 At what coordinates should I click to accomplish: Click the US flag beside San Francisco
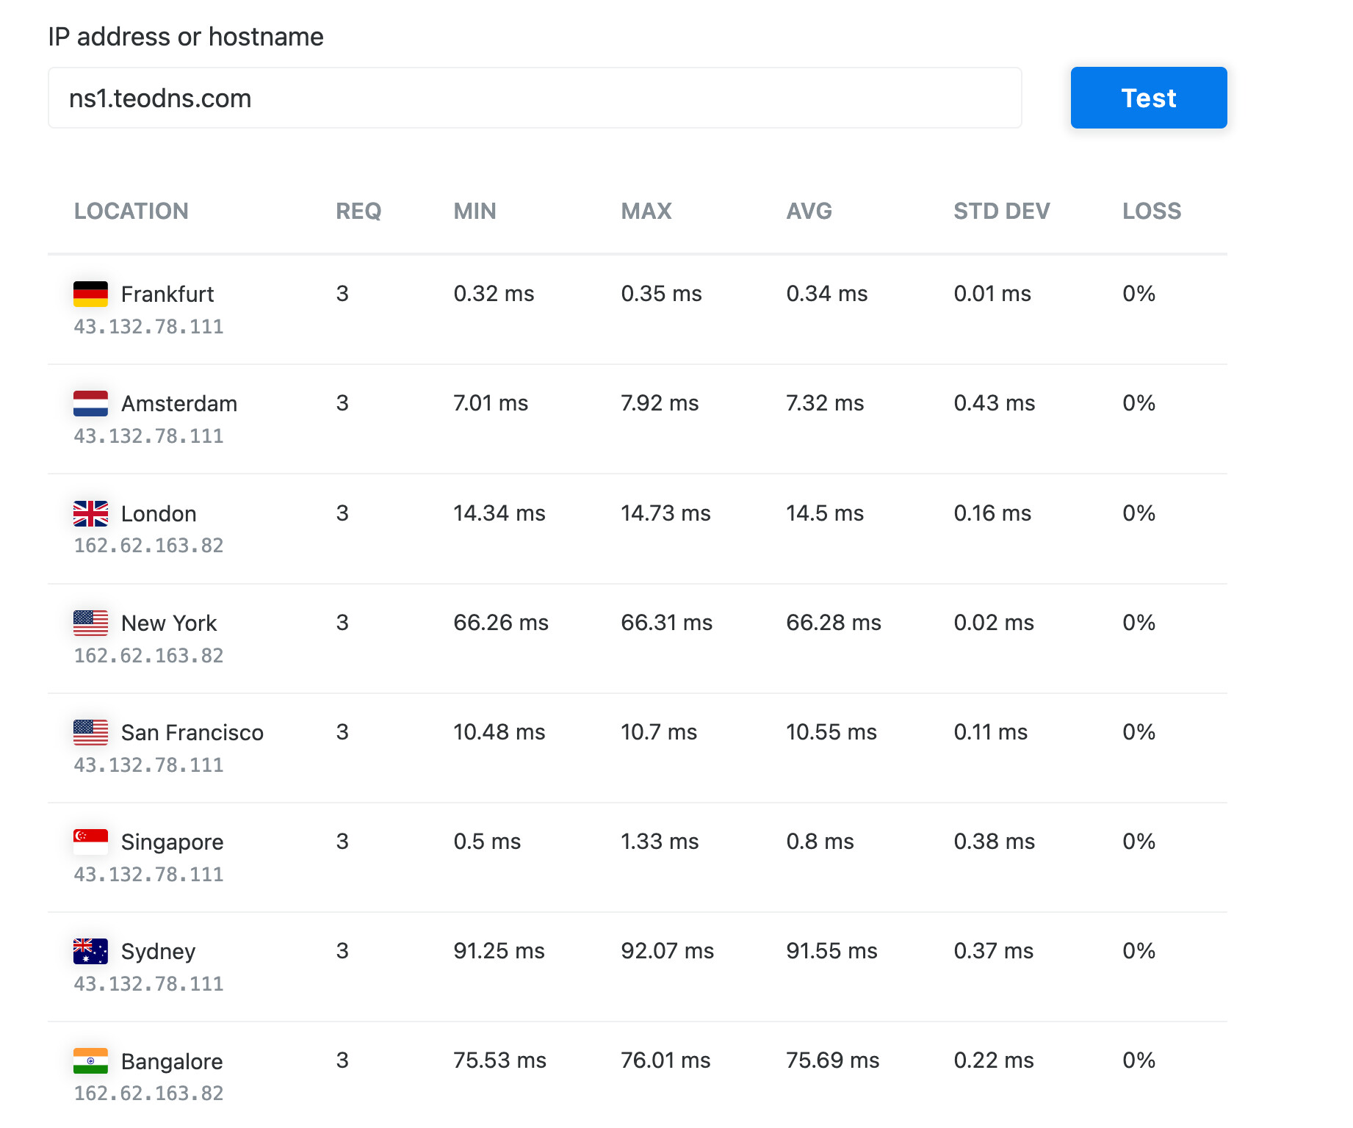click(x=90, y=732)
